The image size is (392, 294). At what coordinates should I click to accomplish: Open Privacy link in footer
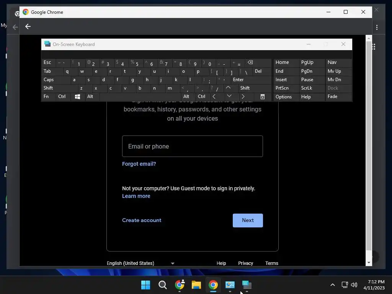point(245,263)
